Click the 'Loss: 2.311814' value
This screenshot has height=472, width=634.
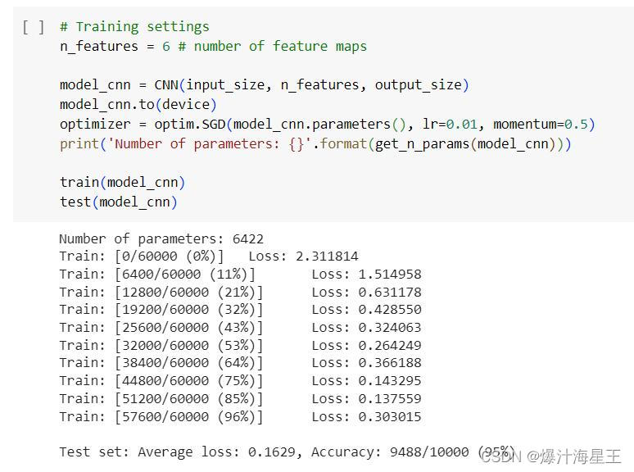(x=303, y=256)
